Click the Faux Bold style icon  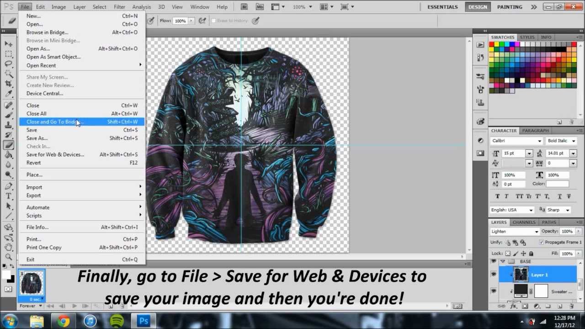pyautogui.click(x=498, y=196)
